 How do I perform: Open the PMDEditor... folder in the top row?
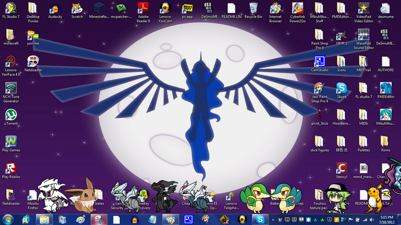click(x=341, y=11)
